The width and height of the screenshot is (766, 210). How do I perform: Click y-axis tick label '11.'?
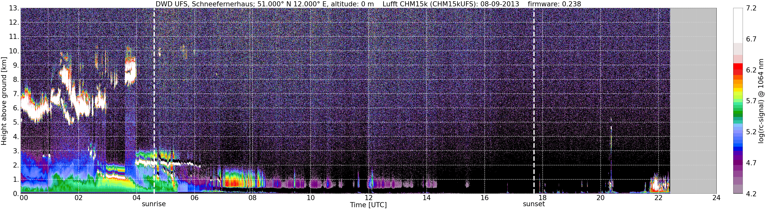(14, 37)
